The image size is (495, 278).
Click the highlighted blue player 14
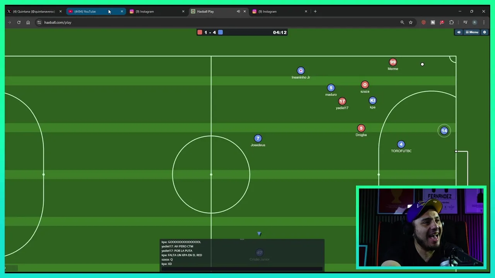pyautogui.click(x=444, y=131)
